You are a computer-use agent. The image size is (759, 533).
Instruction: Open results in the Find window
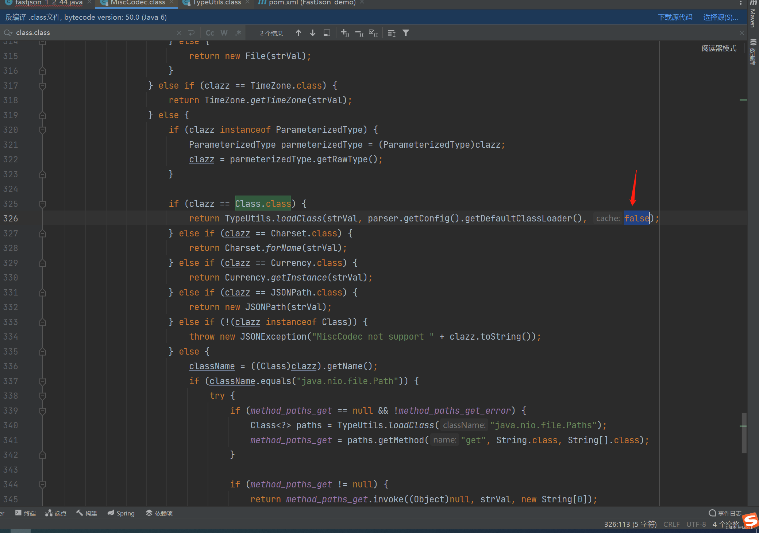(x=392, y=33)
